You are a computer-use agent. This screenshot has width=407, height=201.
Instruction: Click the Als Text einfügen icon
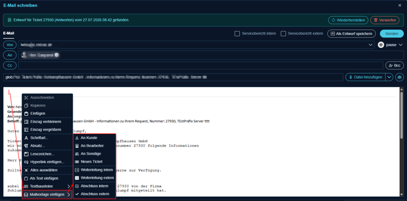[26, 179]
